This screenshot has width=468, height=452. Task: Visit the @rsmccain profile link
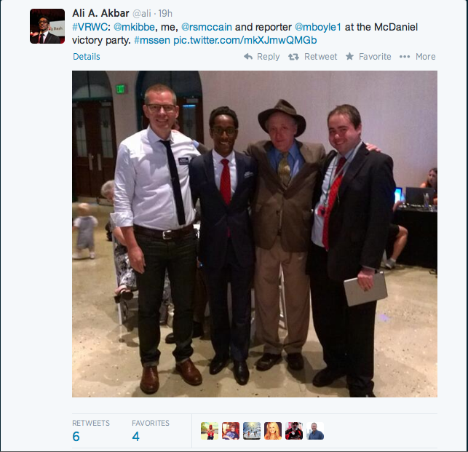coord(207,27)
